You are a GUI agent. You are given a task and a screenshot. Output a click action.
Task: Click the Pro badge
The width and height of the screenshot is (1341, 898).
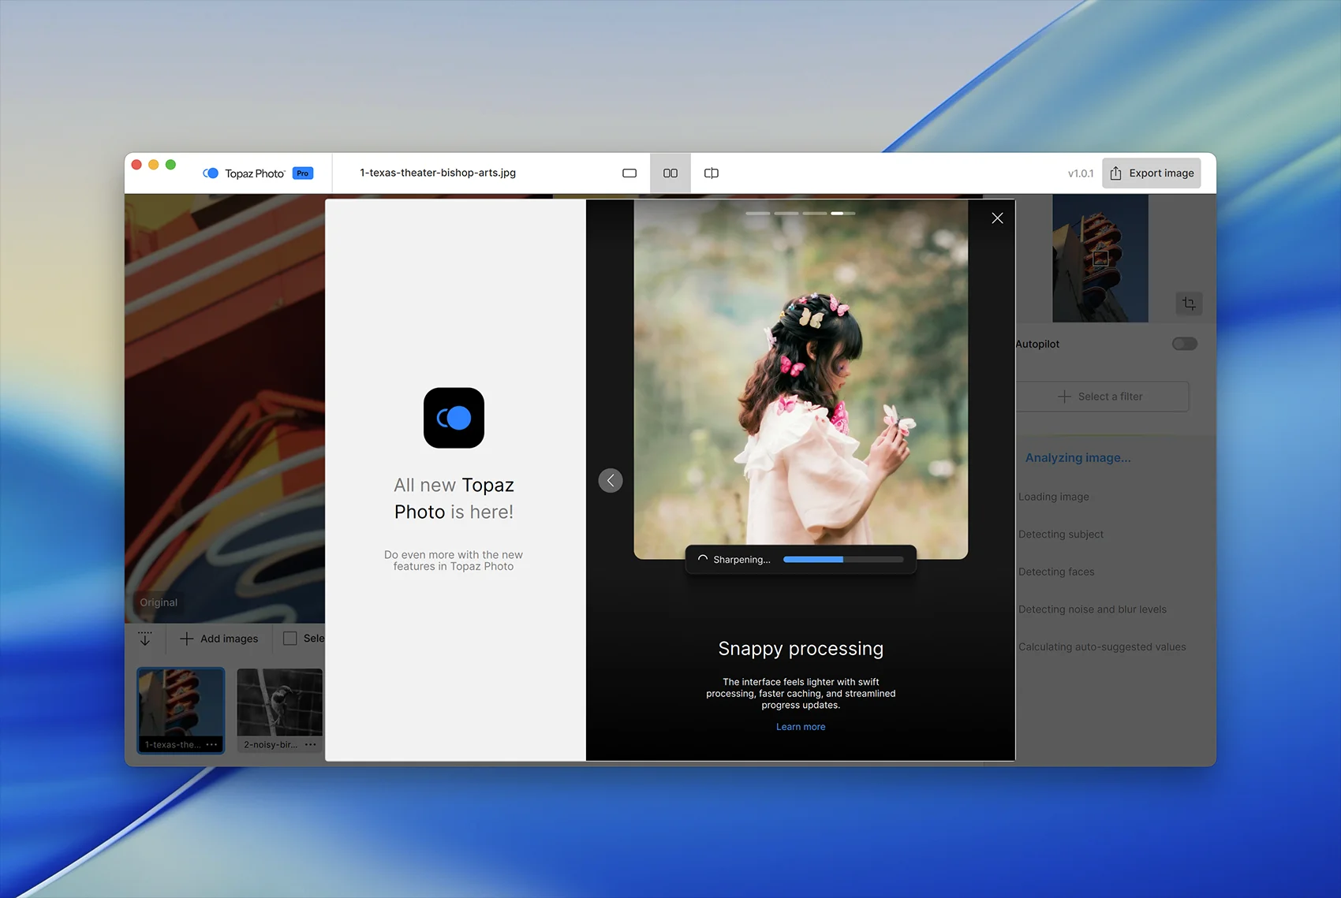[x=303, y=173]
